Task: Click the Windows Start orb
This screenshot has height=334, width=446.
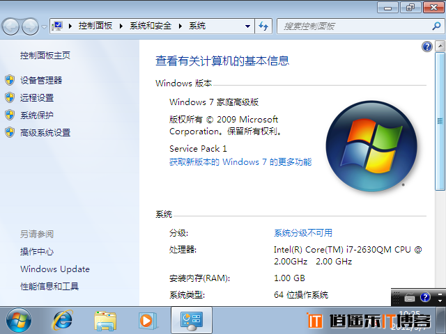Action: coord(19,320)
